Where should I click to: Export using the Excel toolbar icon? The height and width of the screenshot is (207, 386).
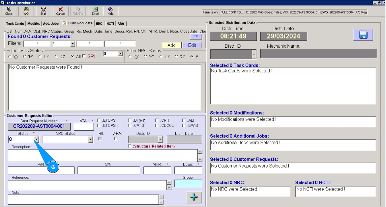click(95, 11)
